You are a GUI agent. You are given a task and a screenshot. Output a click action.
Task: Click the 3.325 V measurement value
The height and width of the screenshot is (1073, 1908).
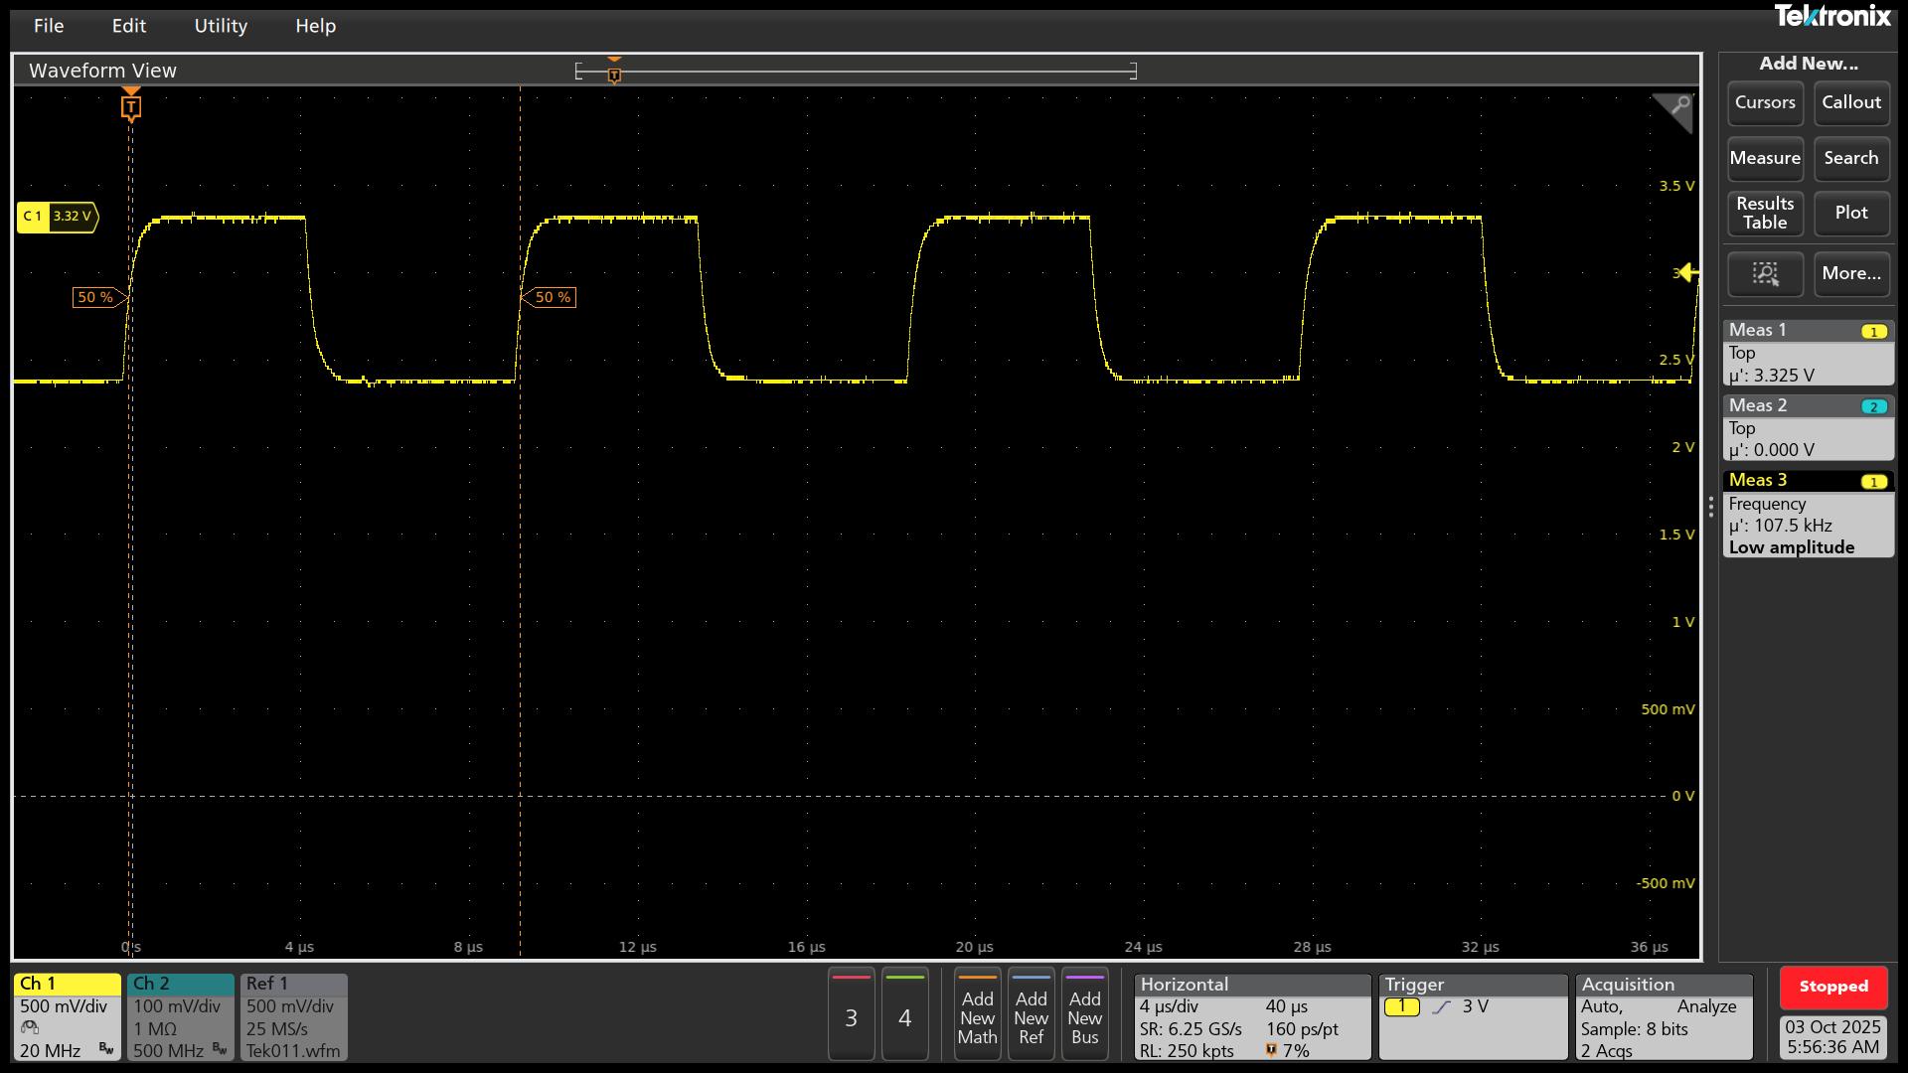(1784, 376)
